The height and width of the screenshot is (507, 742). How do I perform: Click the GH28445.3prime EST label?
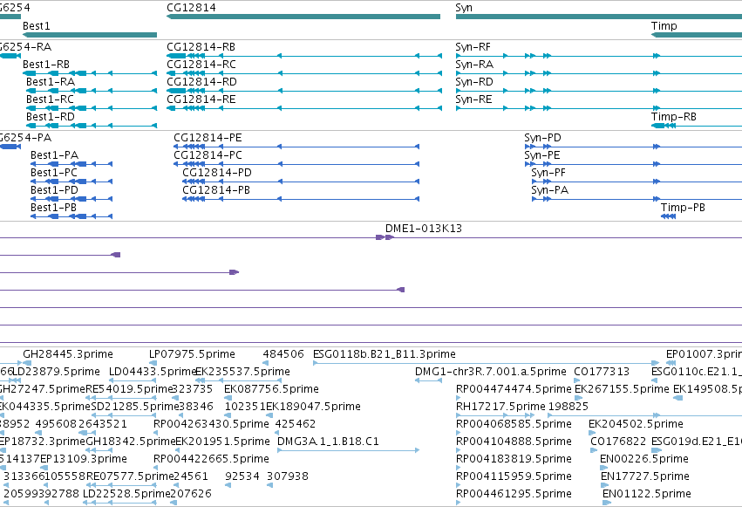(68, 354)
